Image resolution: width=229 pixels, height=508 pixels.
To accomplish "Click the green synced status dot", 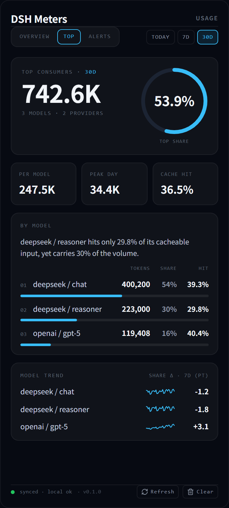I will click(x=13, y=492).
